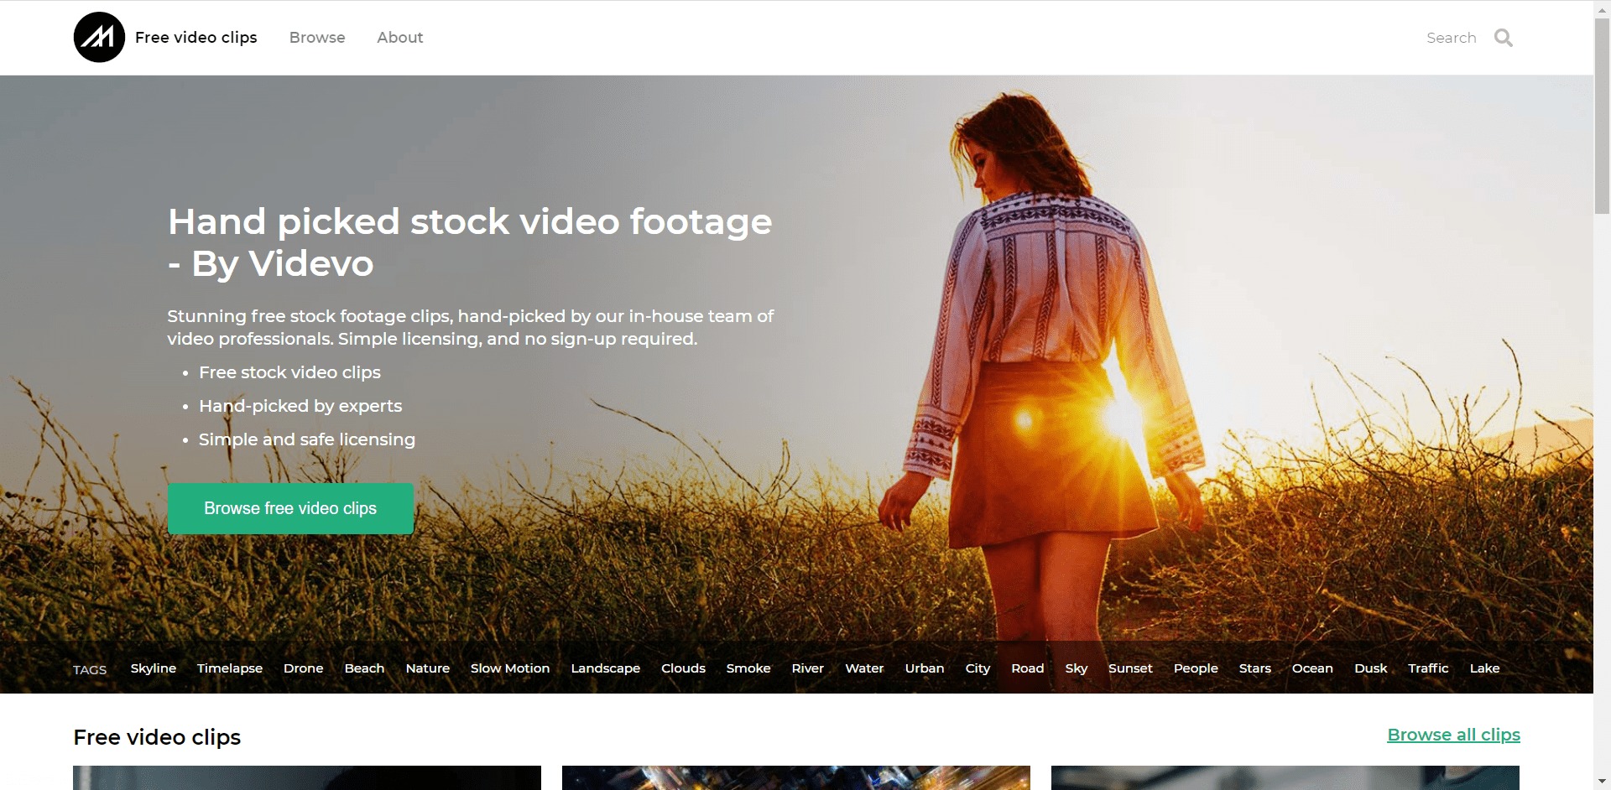This screenshot has height=790, width=1611.
Task: Click the 'Hand-picked by experts' bullet
Action: pyautogui.click(x=300, y=406)
